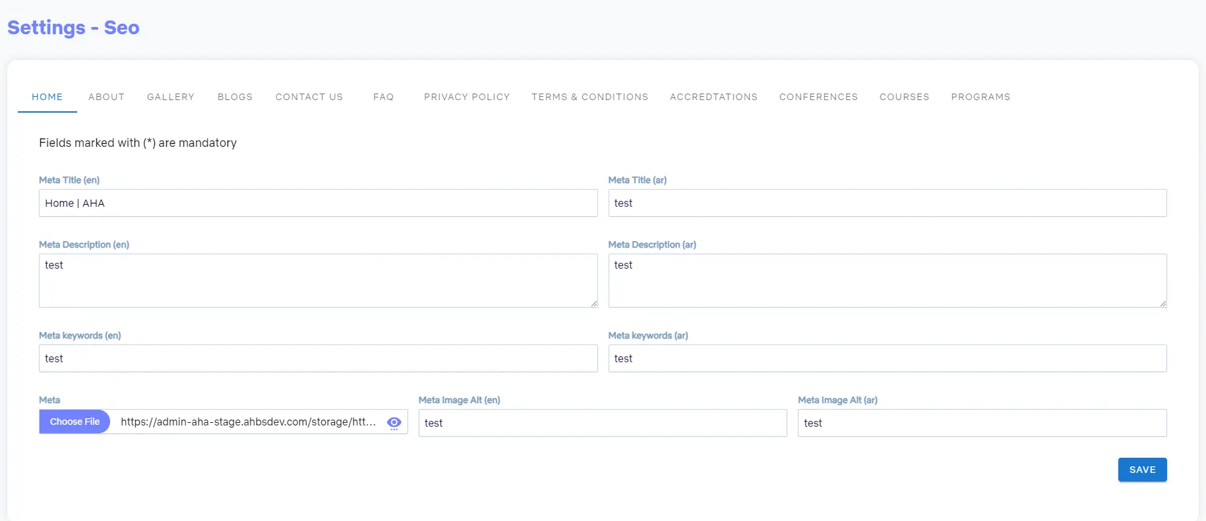Image resolution: width=1206 pixels, height=521 pixels.
Task: Click the Meta image file URL text
Action: click(x=248, y=422)
